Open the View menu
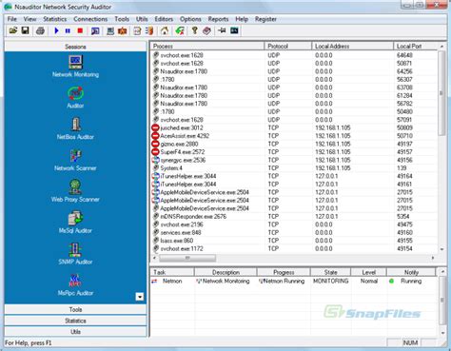This screenshot has height=351, width=451. tap(29, 19)
